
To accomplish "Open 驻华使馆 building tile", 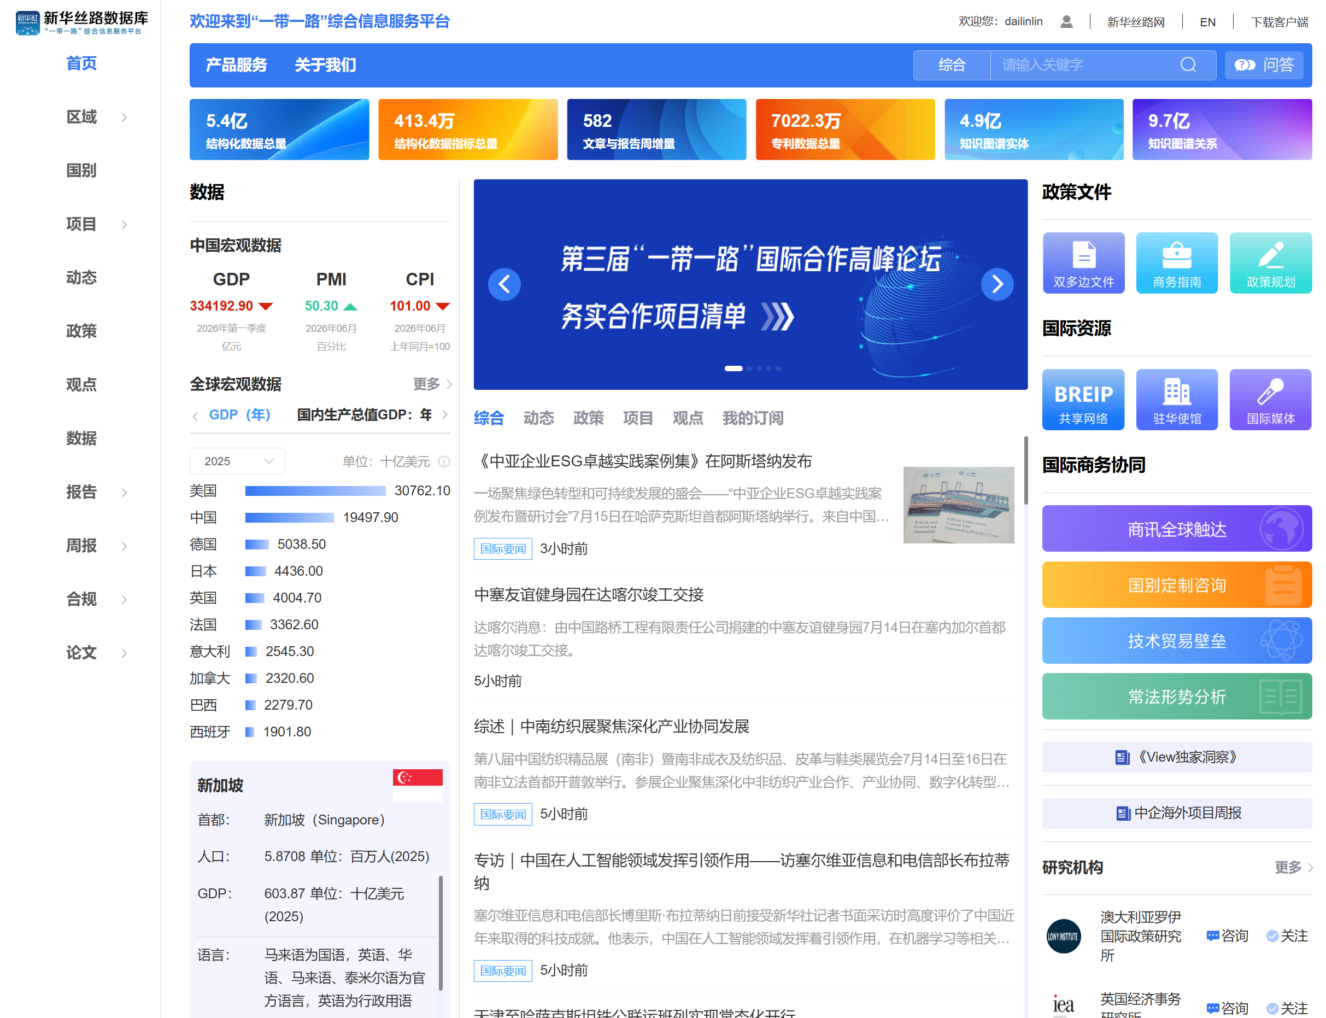I will point(1176,400).
